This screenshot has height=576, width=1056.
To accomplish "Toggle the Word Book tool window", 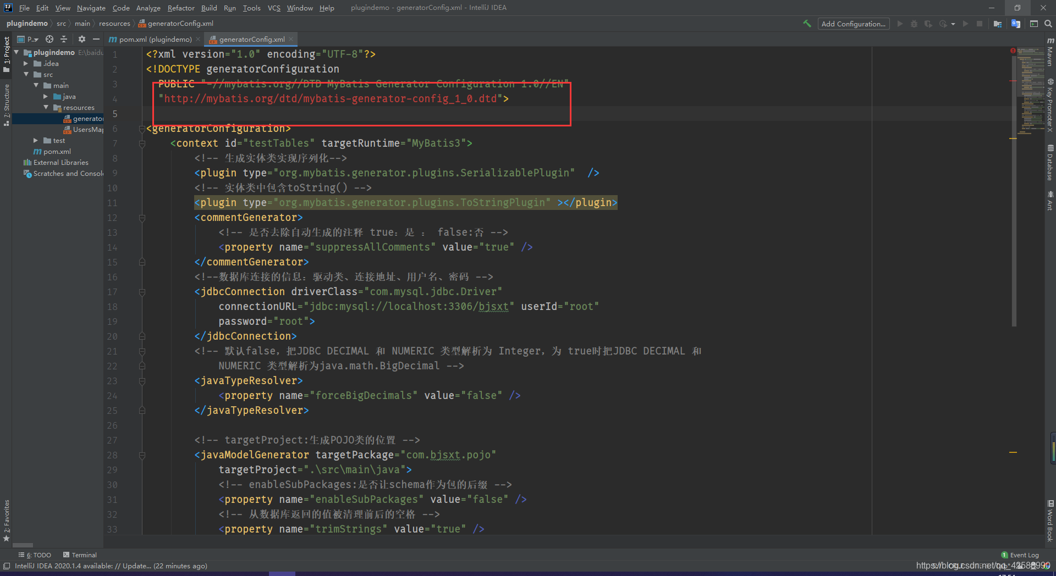I will coord(1050,520).
